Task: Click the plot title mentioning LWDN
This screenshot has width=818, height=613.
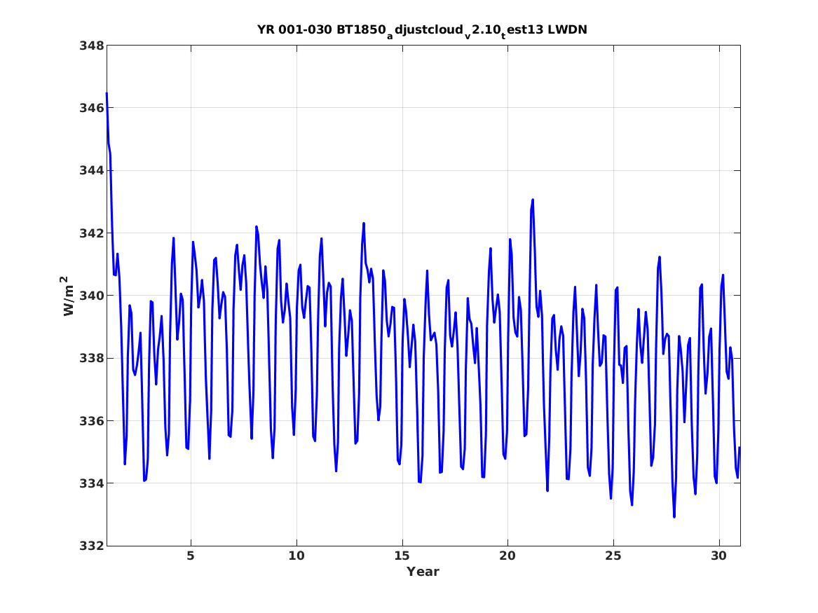Action: 422,31
